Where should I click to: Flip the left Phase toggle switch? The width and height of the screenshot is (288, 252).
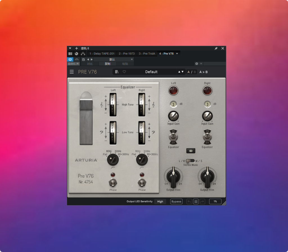[x=113, y=183]
